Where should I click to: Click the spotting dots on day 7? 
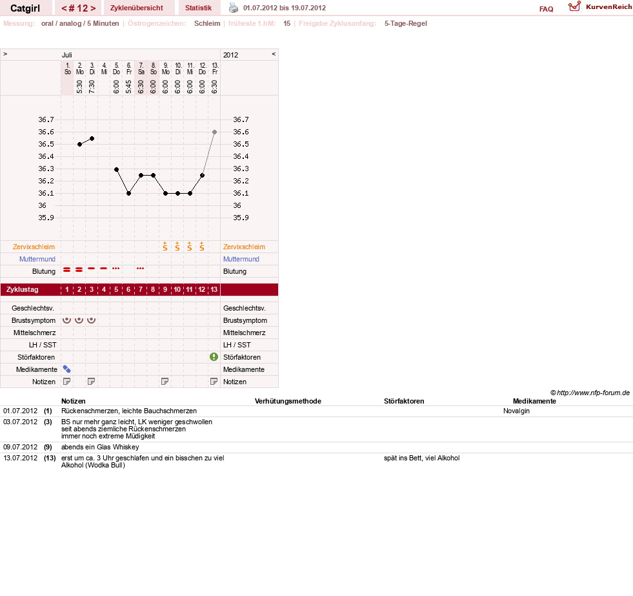141,269
